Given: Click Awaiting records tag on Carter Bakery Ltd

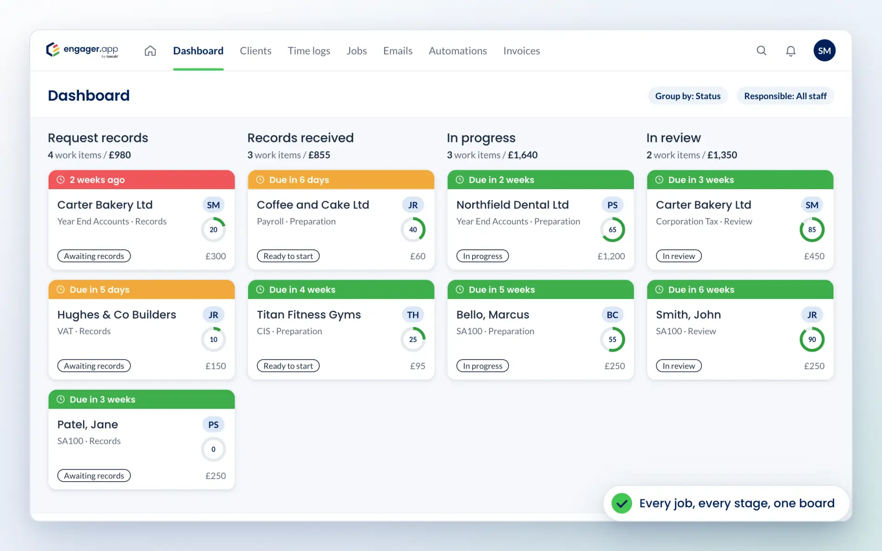Looking at the screenshot, I should pyautogui.click(x=94, y=256).
